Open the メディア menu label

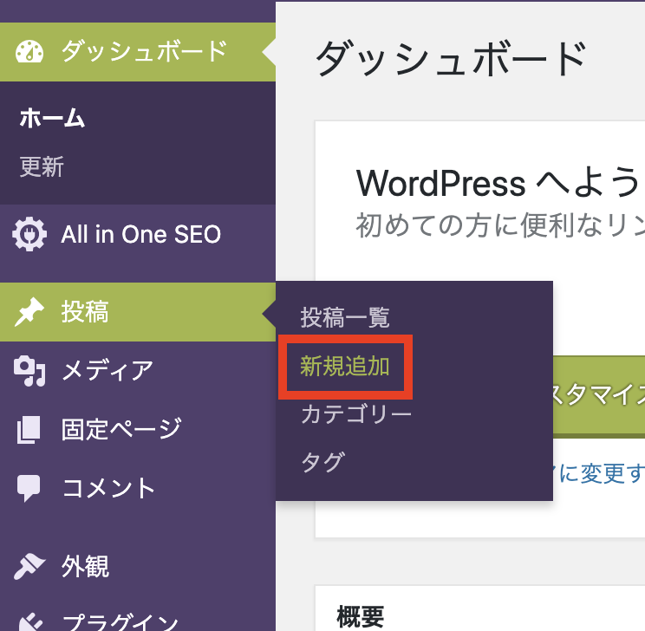[x=107, y=371]
